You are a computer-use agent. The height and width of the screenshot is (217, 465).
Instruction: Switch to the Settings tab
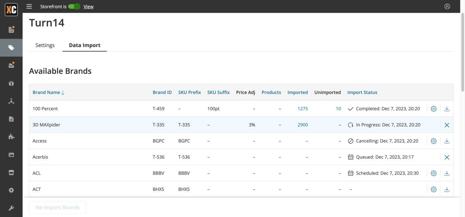tap(45, 45)
